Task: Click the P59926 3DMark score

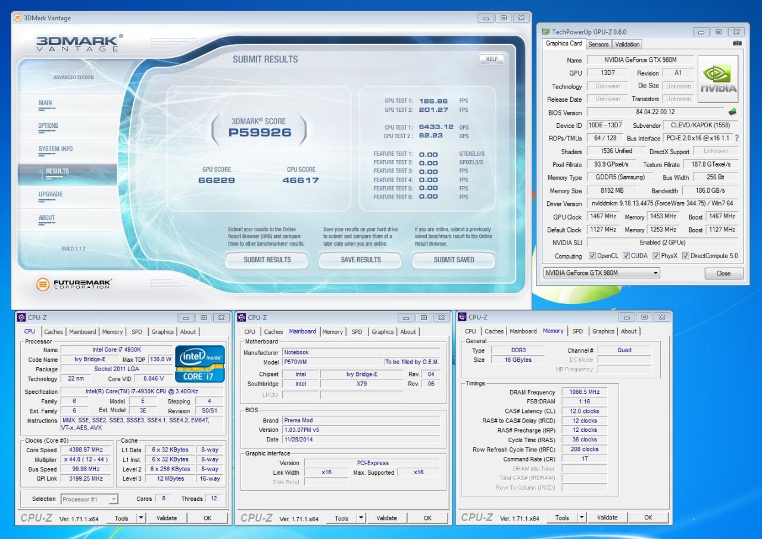Action: point(260,133)
